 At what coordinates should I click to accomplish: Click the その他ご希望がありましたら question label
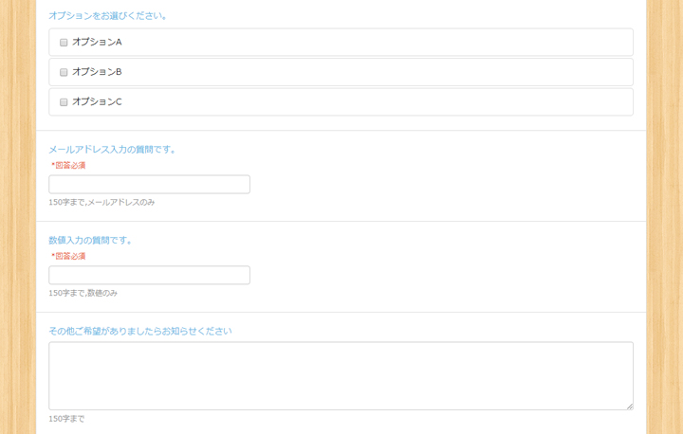140,332
